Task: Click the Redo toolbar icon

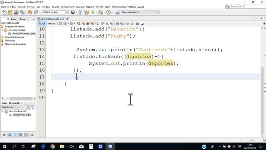Action: pos(36,12)
